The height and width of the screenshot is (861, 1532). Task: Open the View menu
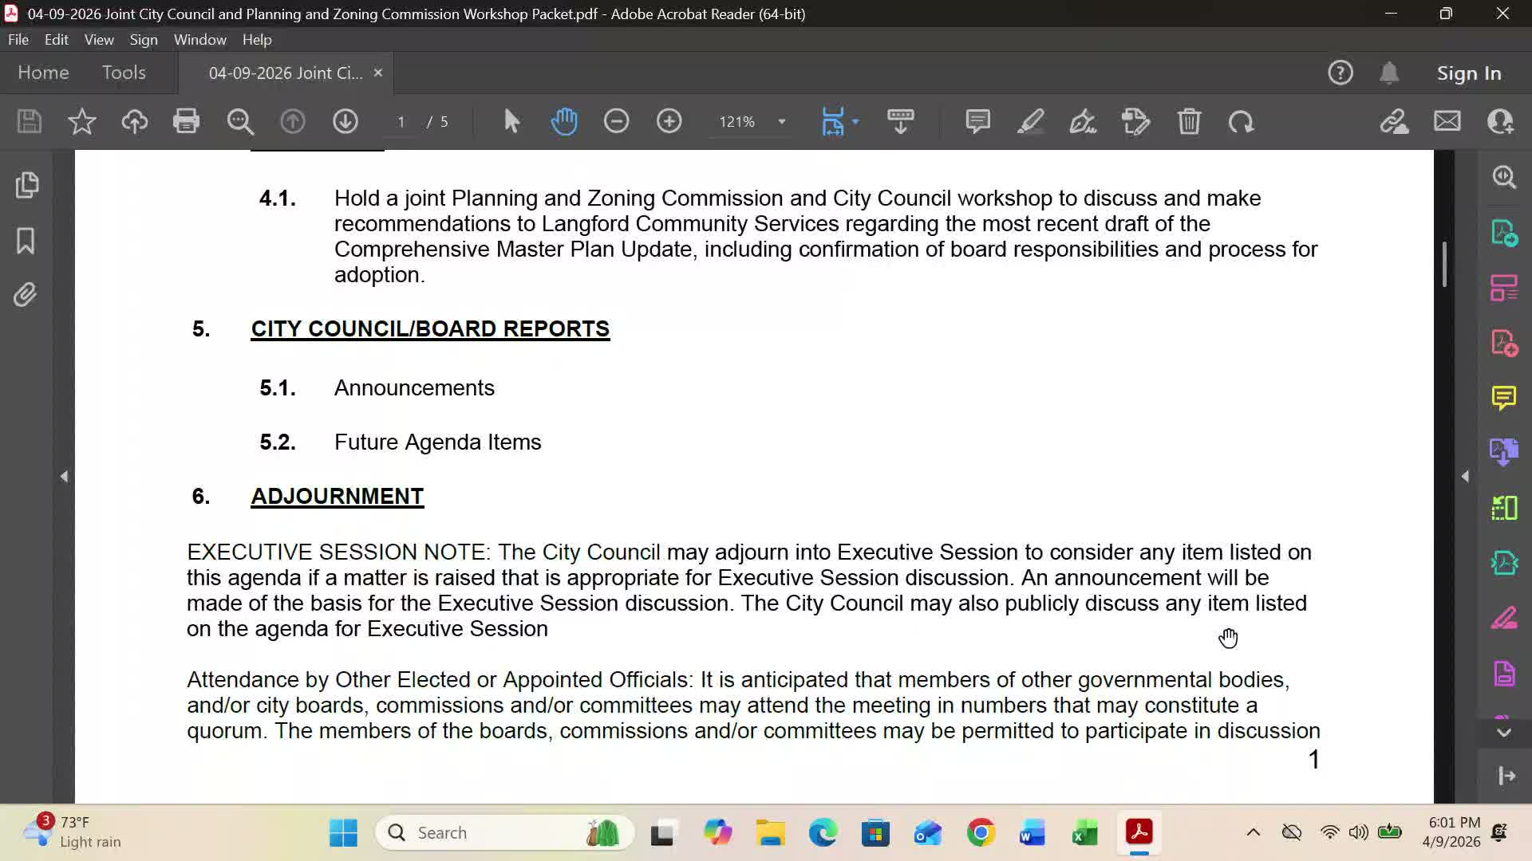[x=99, y=39]
